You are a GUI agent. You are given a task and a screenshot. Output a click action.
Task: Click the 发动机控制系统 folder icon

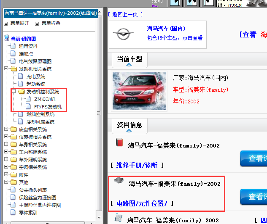click(21, 92)
